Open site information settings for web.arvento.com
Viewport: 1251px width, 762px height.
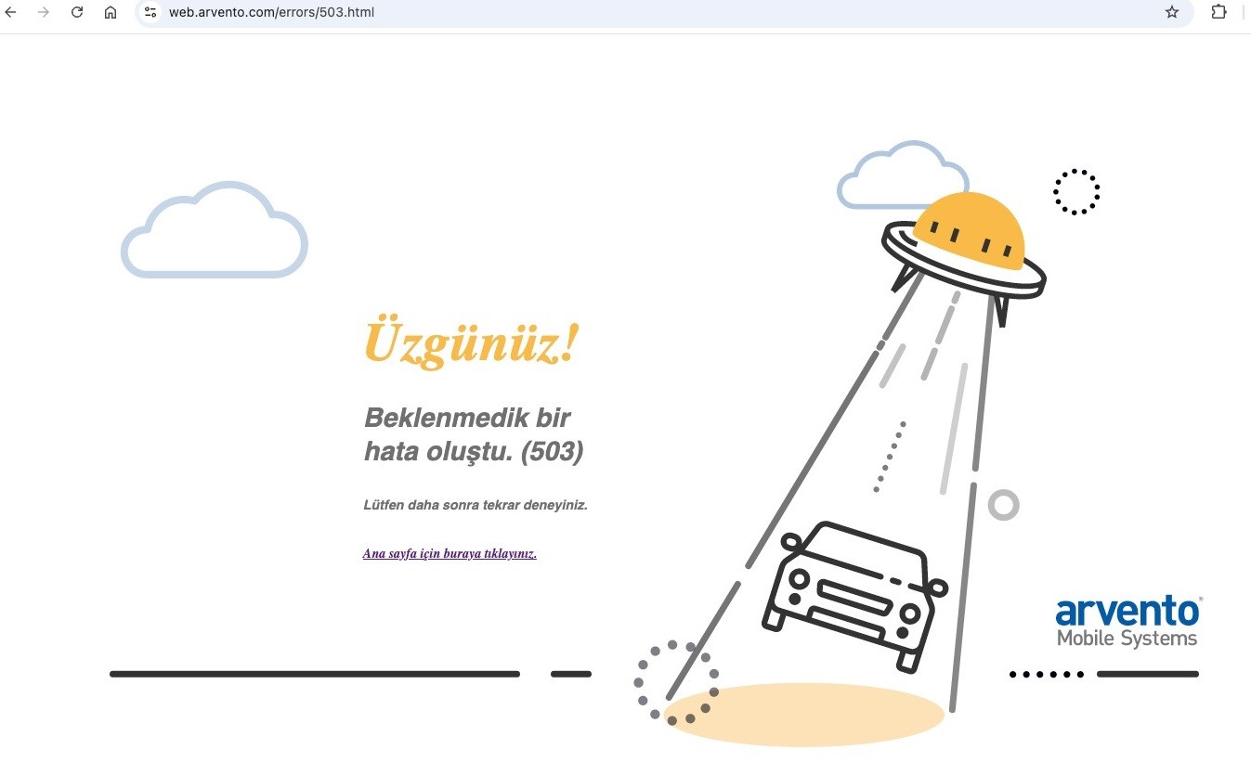pyautogui.click(x=150, y=12)
